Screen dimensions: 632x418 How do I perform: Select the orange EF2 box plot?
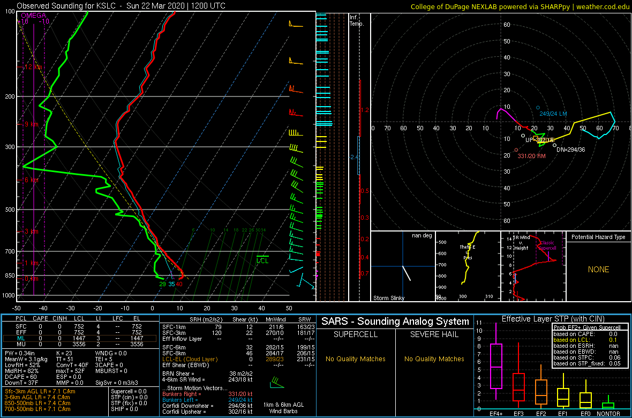click(541, 392)
